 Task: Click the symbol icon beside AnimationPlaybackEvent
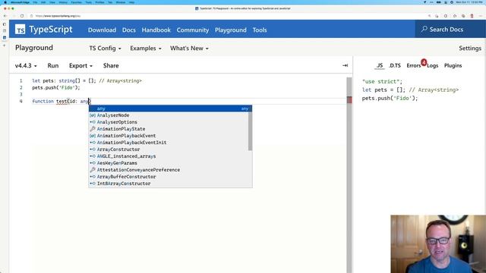coord(93,136)
